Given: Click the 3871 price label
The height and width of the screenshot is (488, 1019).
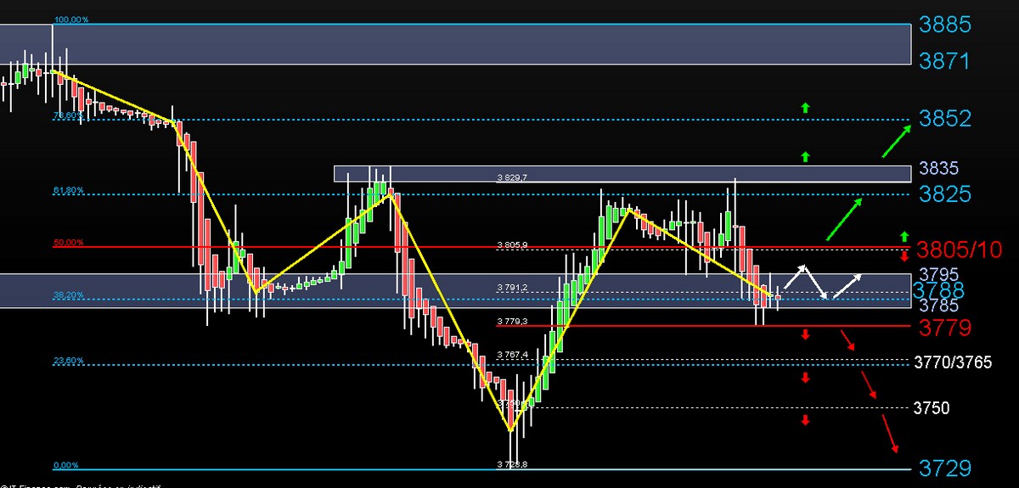Looking at the screenshot, I should (x=945, y=60).
